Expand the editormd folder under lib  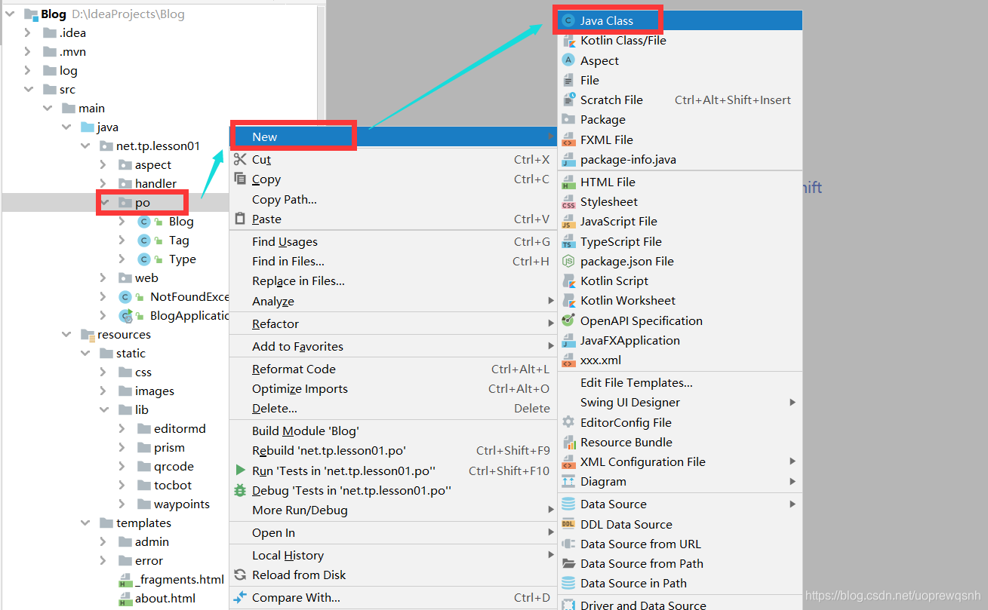[x=122, y=428]
